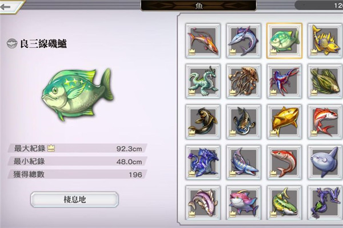Select the teal sea dragon tile
Viewport: 343px width, 228px height.
click(x=203, y=81)
